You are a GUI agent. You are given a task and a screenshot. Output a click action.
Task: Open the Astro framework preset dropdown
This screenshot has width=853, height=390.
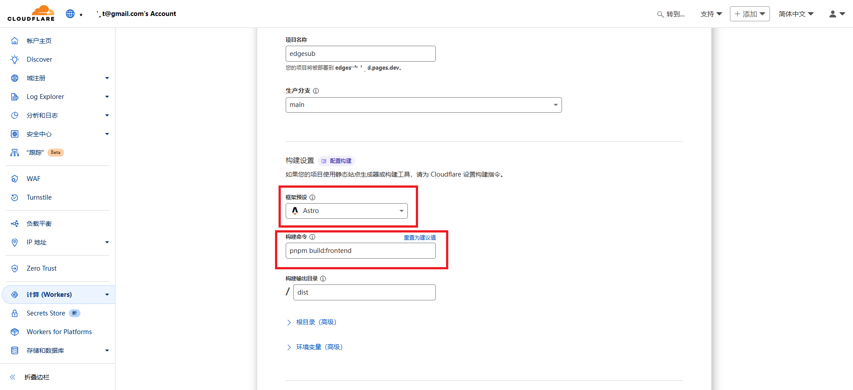[347, 211]
